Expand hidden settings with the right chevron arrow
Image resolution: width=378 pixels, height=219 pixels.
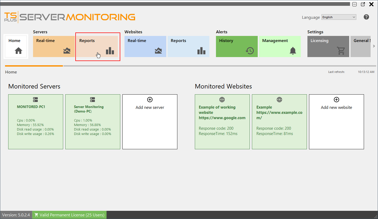pyautogui.click(x=374, y=46)
